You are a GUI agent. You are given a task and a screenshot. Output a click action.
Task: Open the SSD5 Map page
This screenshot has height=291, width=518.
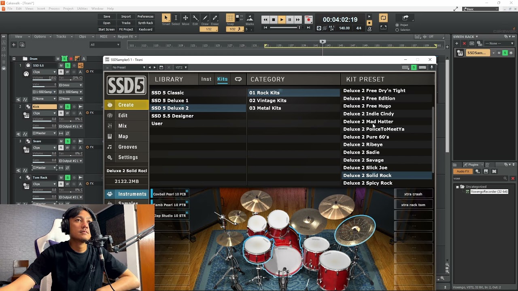127,136
